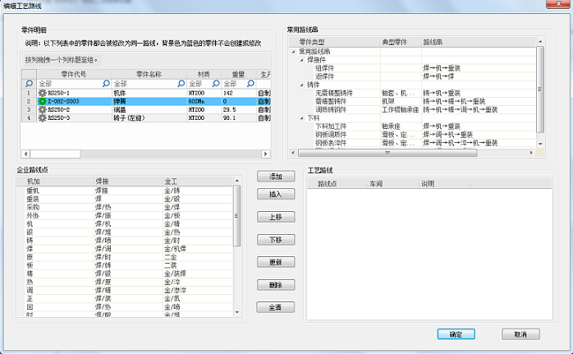Select the 调质铸钢件 route row
This screenshot has height=354, width=573.
[413, 110]
